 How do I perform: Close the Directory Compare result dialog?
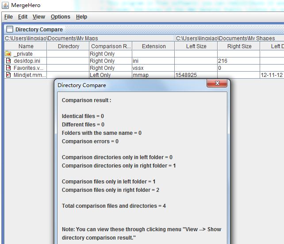tap(217, 84)
